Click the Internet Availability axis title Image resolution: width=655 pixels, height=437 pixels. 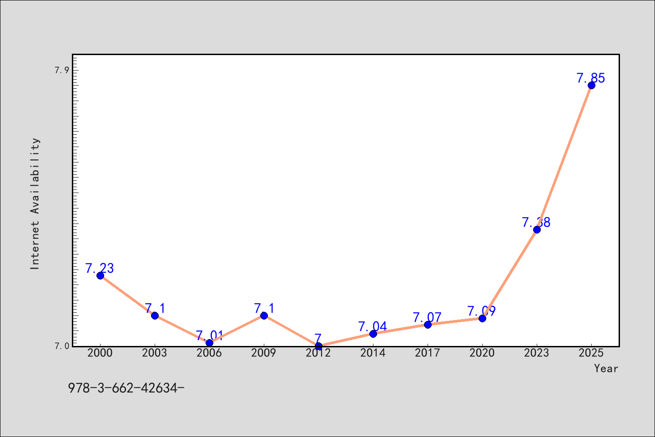click(x=35, y=203)
